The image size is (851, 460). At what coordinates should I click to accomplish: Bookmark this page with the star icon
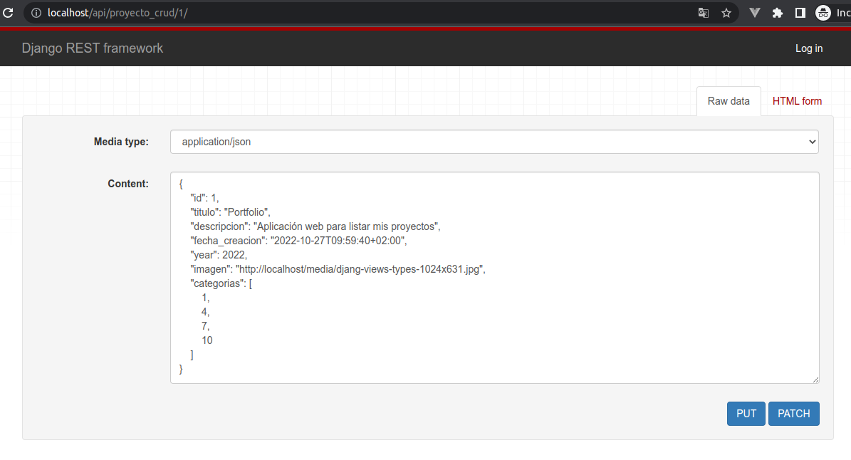click(726, 13)
